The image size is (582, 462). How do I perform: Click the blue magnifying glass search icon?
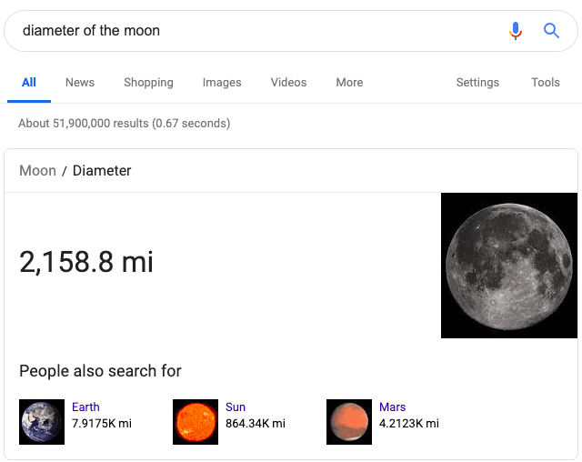click(551, 31)
